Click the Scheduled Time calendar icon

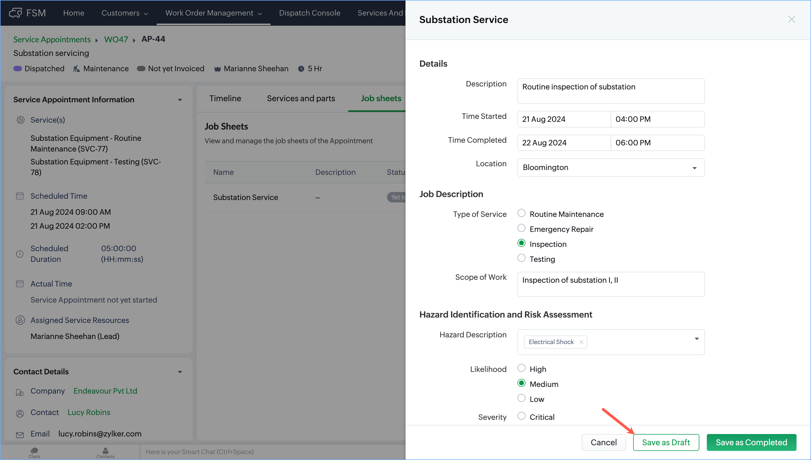coord(20,196)
